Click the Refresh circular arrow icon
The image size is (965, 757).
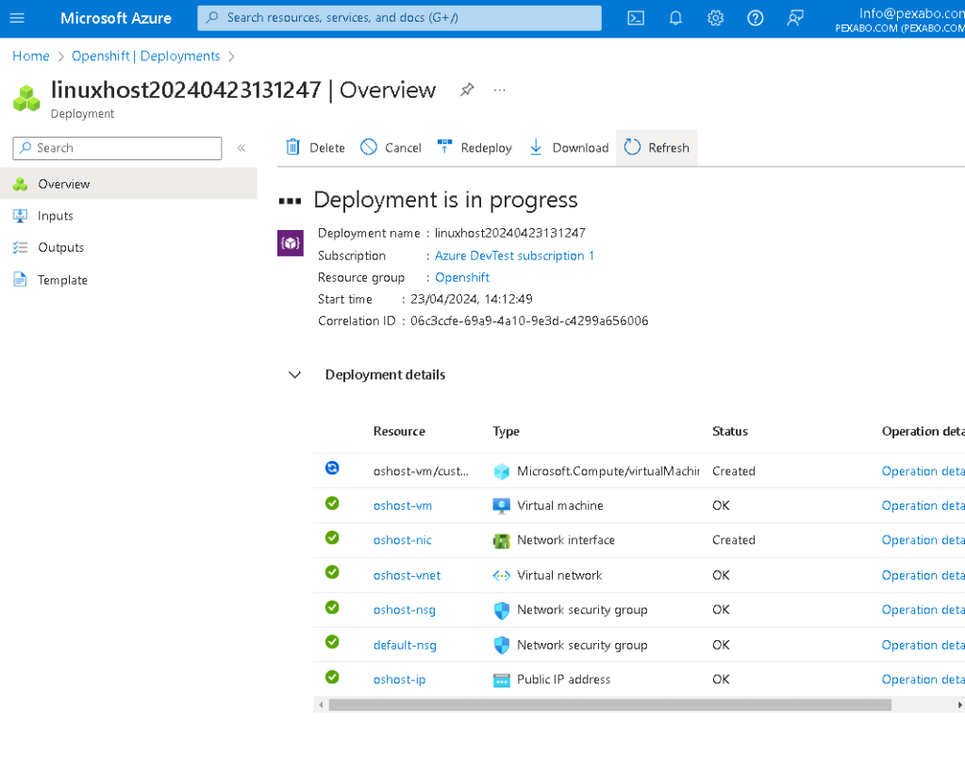tap(632, 147)
